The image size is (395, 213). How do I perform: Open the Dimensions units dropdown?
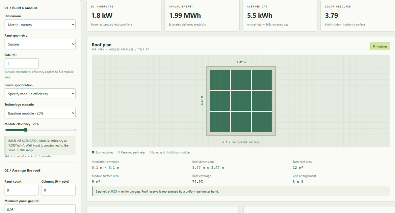pos(40,25)
